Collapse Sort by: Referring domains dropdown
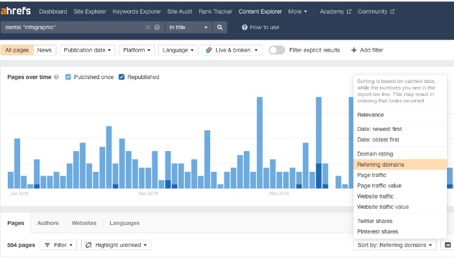 (394, 245)
